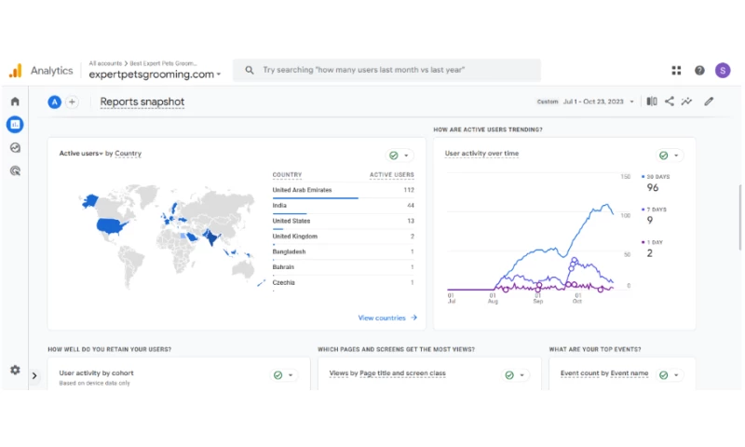Expand the collapsed sidebar navigation arrow
The height and width of the screenshot is (447, 745).
34,375
